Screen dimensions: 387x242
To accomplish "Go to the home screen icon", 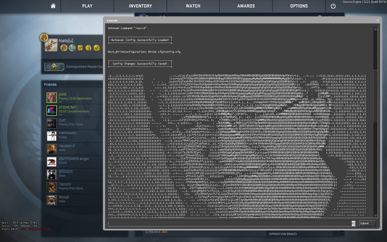I will point(53,6).
